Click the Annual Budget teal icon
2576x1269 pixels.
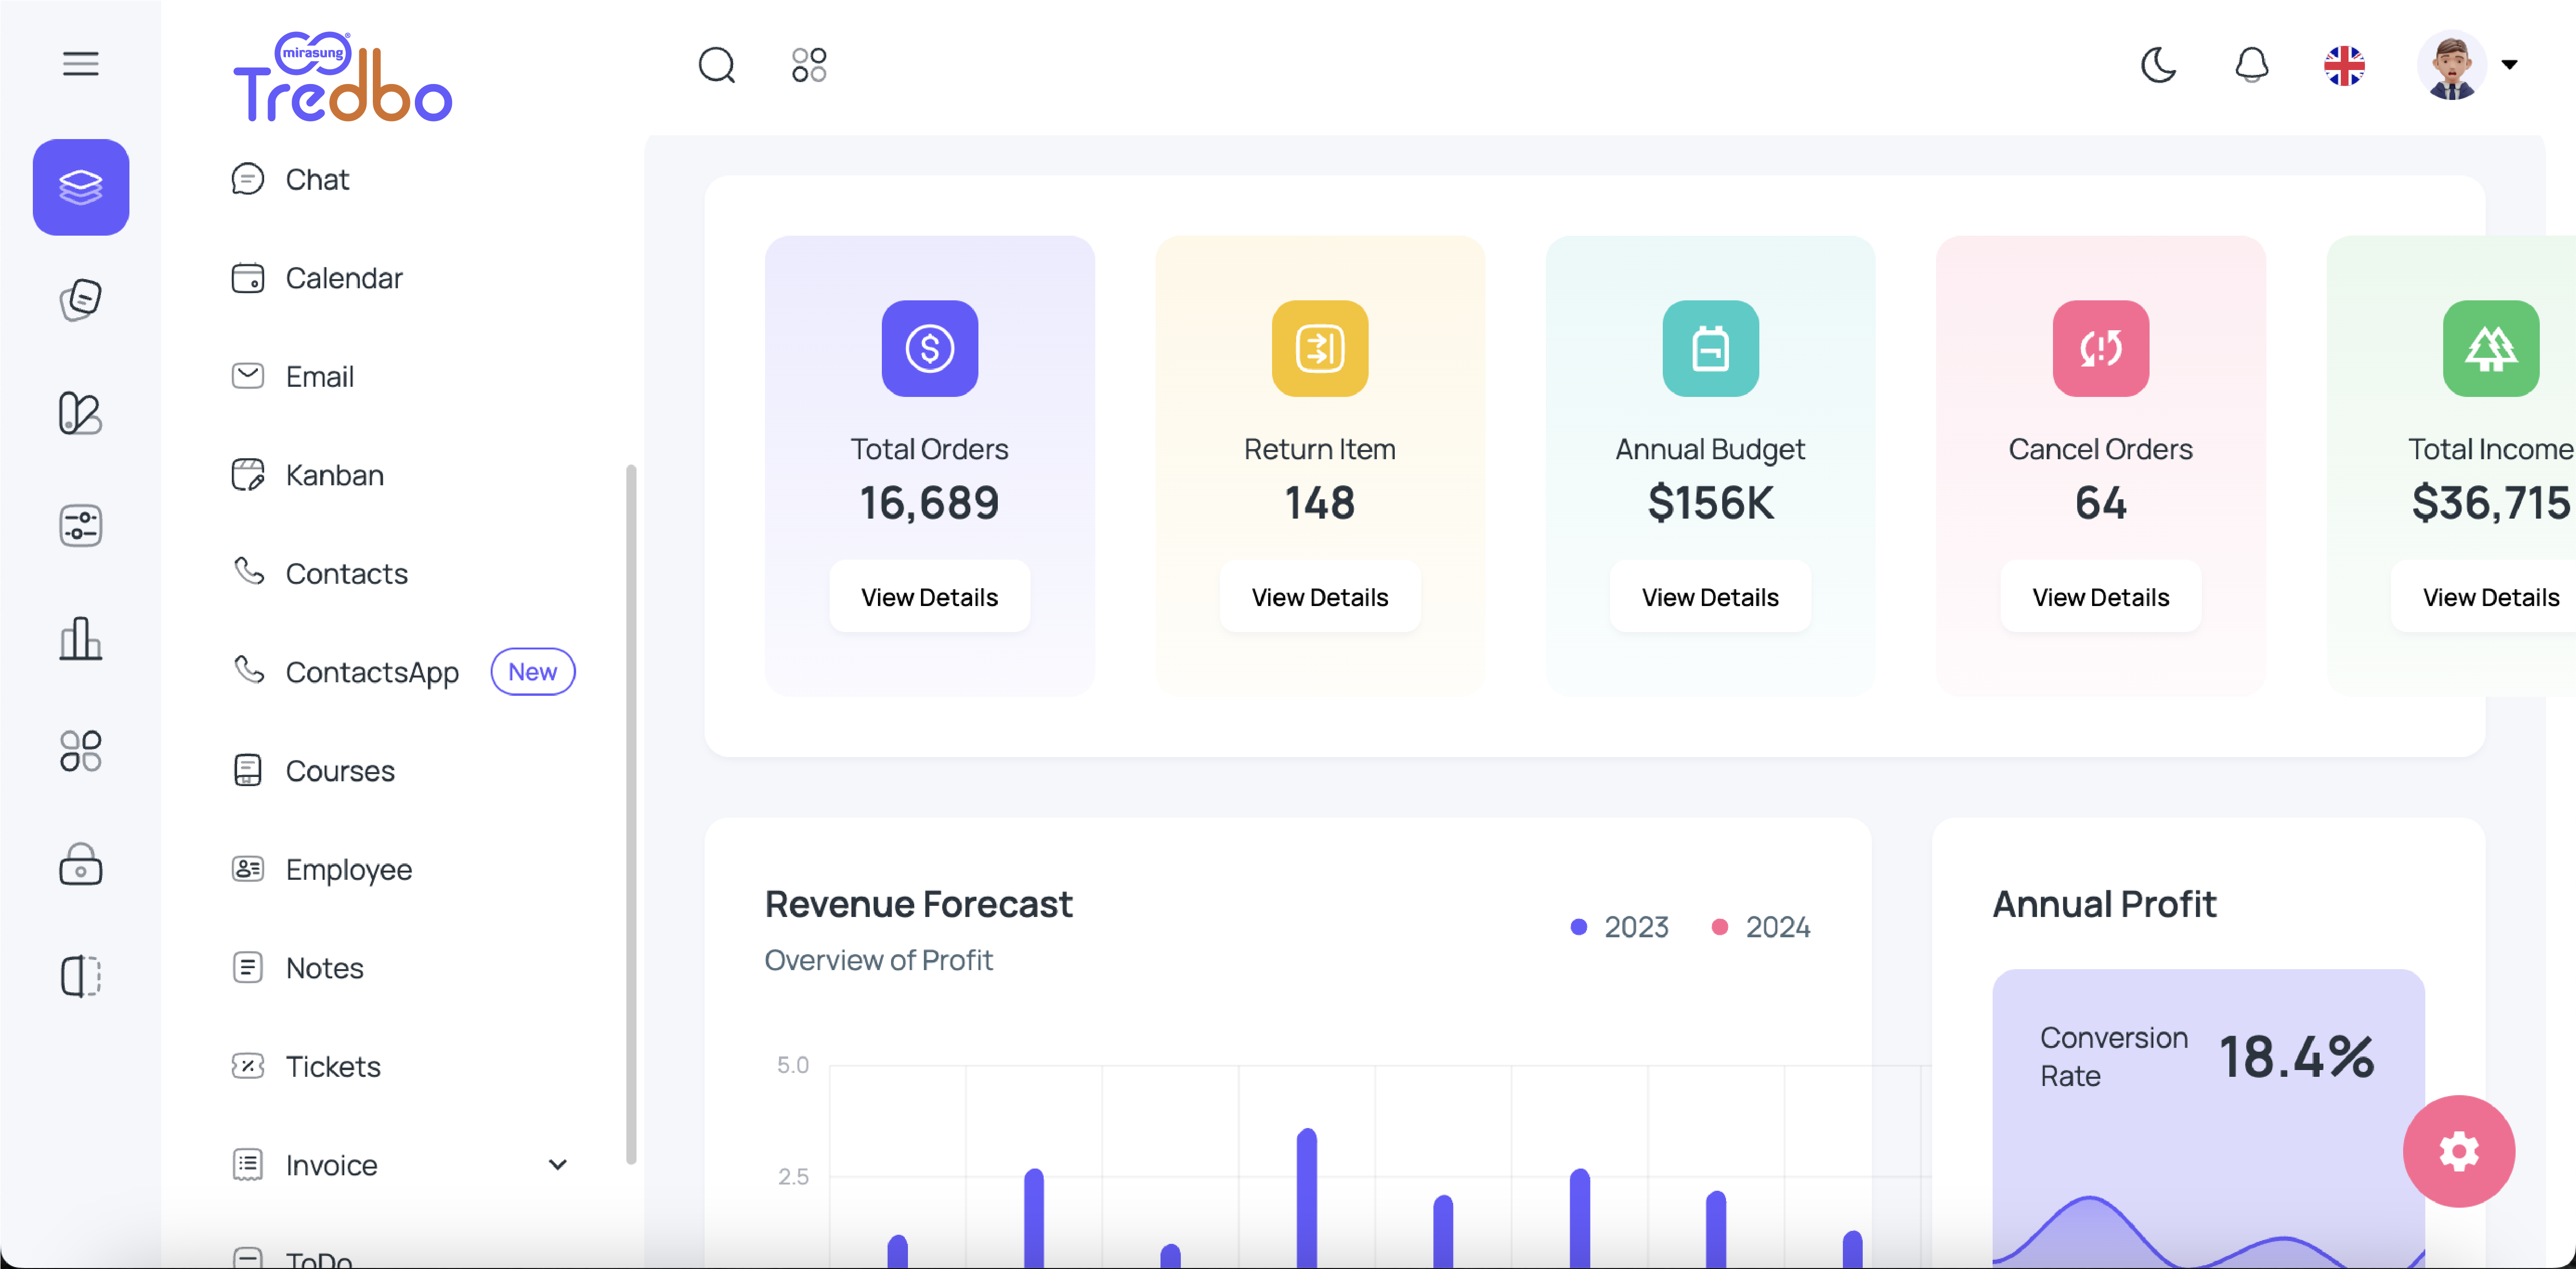point(1710,348)
